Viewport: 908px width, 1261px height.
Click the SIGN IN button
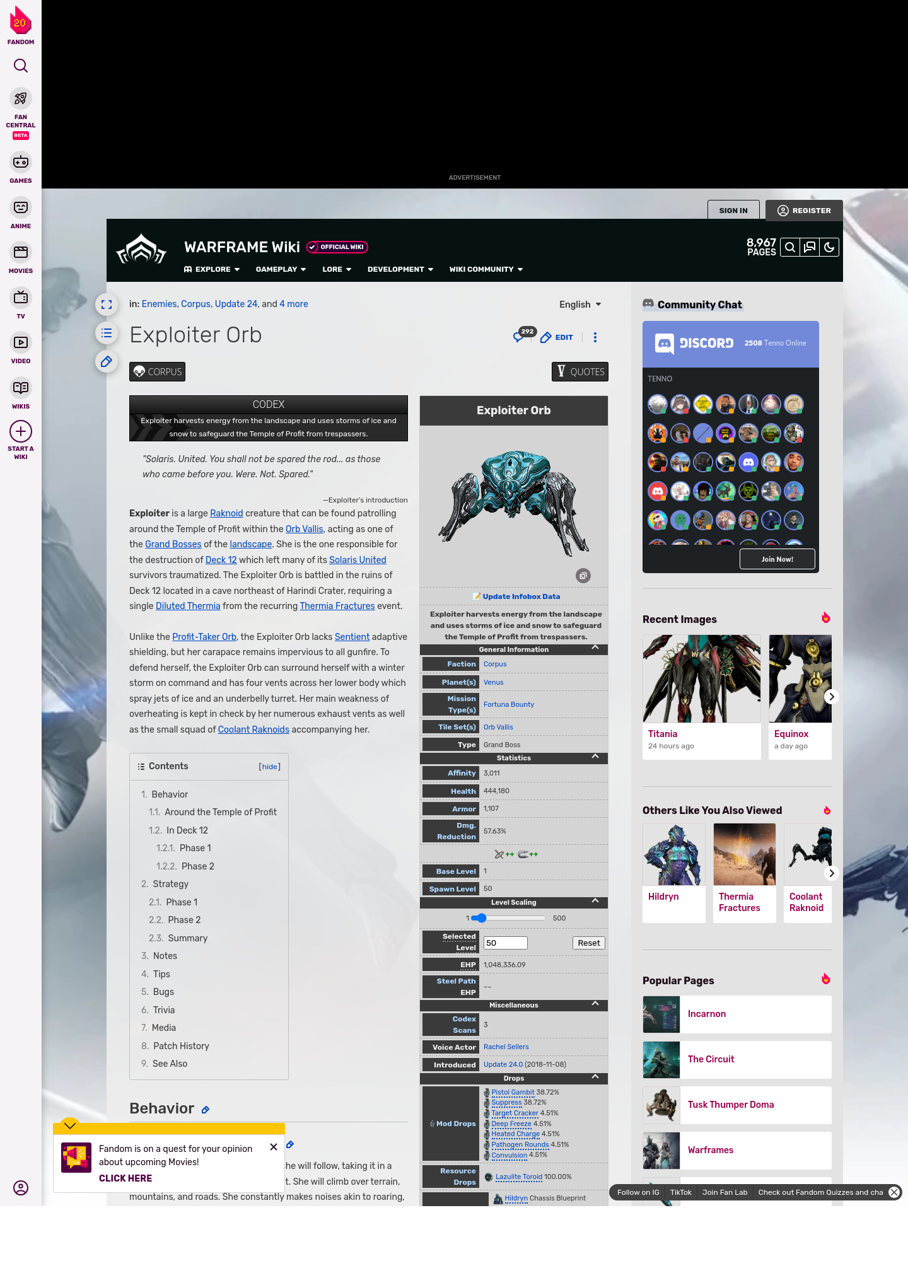tap(733, 211)
